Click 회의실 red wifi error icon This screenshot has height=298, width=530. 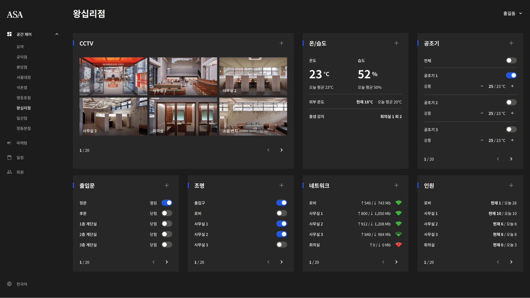[399, 245]
